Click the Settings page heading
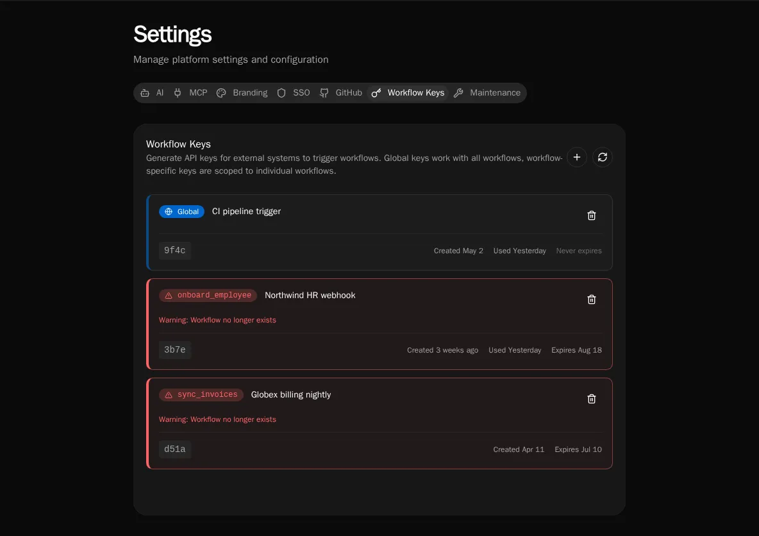The image size is (759, 536). click(172, 35)
